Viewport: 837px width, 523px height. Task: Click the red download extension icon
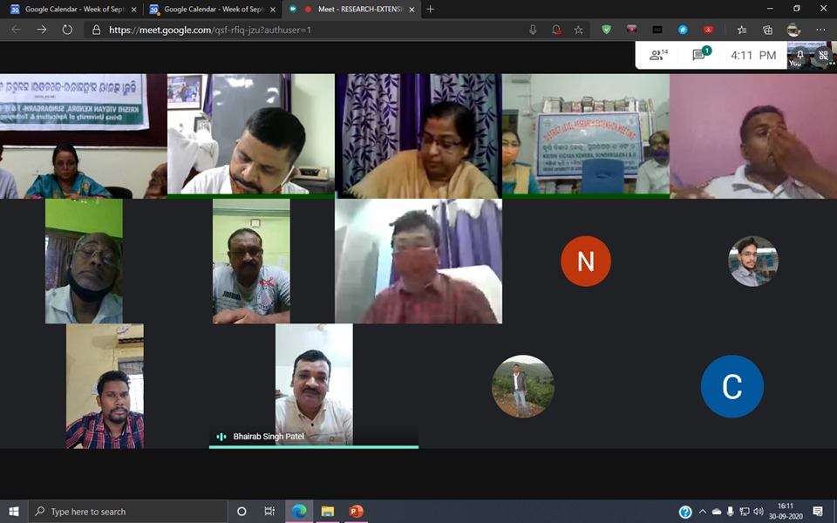709,30
